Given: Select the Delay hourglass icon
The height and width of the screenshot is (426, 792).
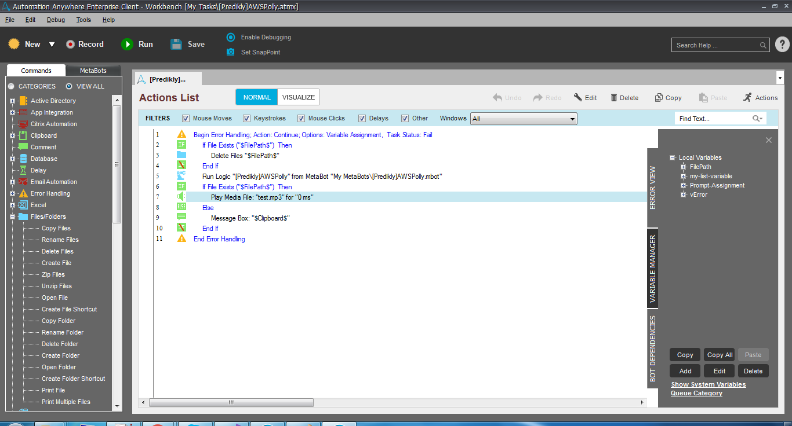Looking at the screenshot, I should (x=23, y=170).
